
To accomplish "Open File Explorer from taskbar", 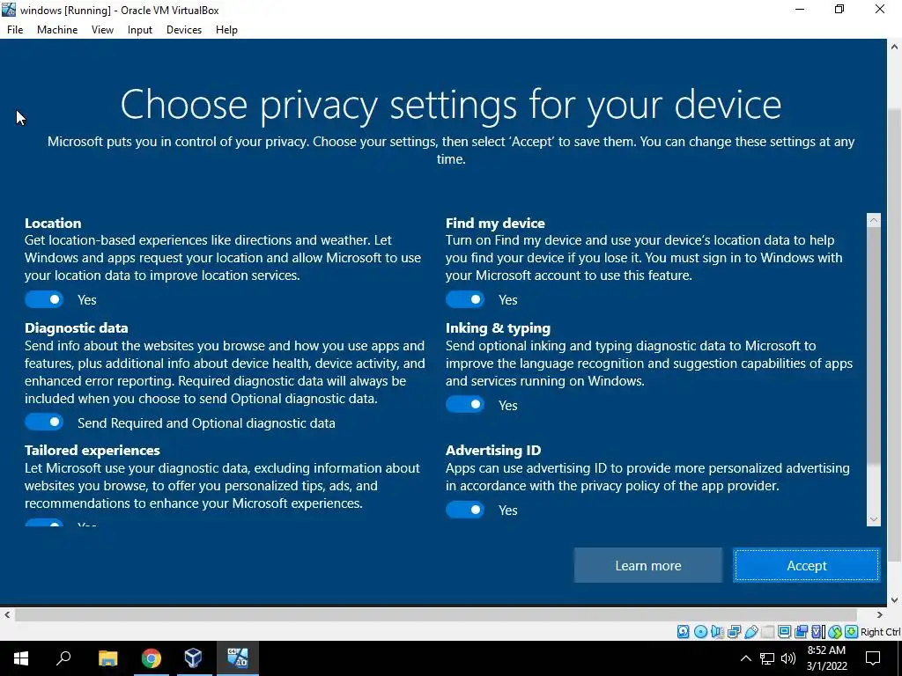I will (x=107, y=658).
